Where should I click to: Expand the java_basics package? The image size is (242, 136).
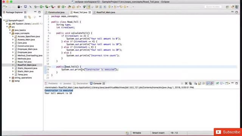click(x=10, y=30)
